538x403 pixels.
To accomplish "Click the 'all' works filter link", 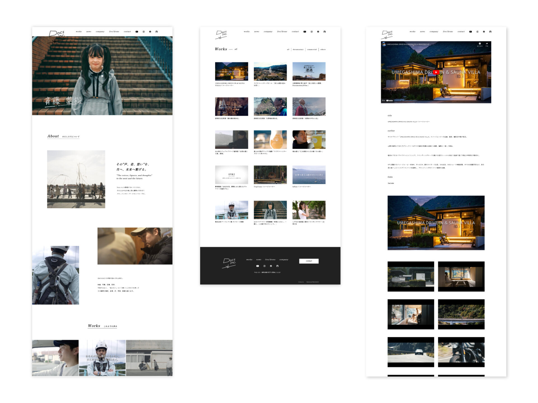I will (x=288, y=50).
